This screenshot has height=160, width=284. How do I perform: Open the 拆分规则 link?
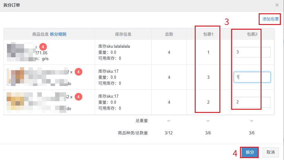[x=58, y=34]
